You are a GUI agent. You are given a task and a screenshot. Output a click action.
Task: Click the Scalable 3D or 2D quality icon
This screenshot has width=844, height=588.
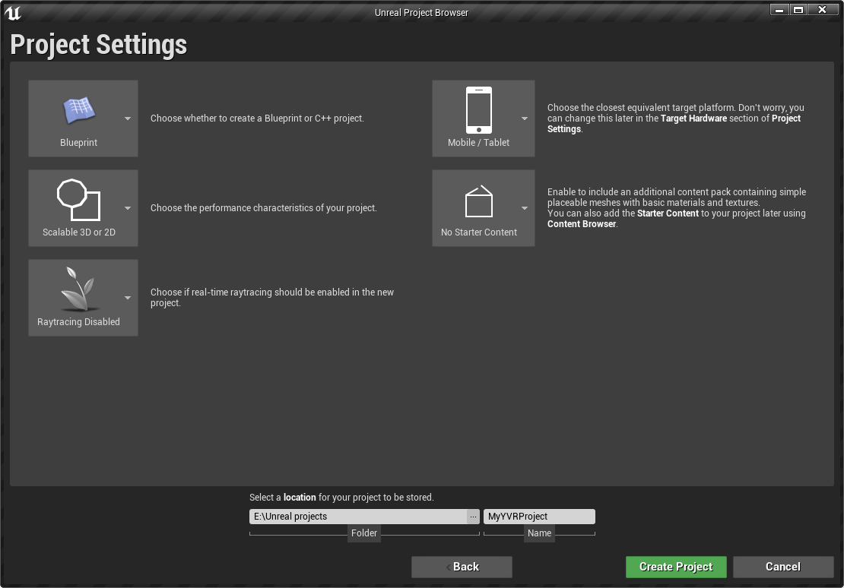click(80, 201)
